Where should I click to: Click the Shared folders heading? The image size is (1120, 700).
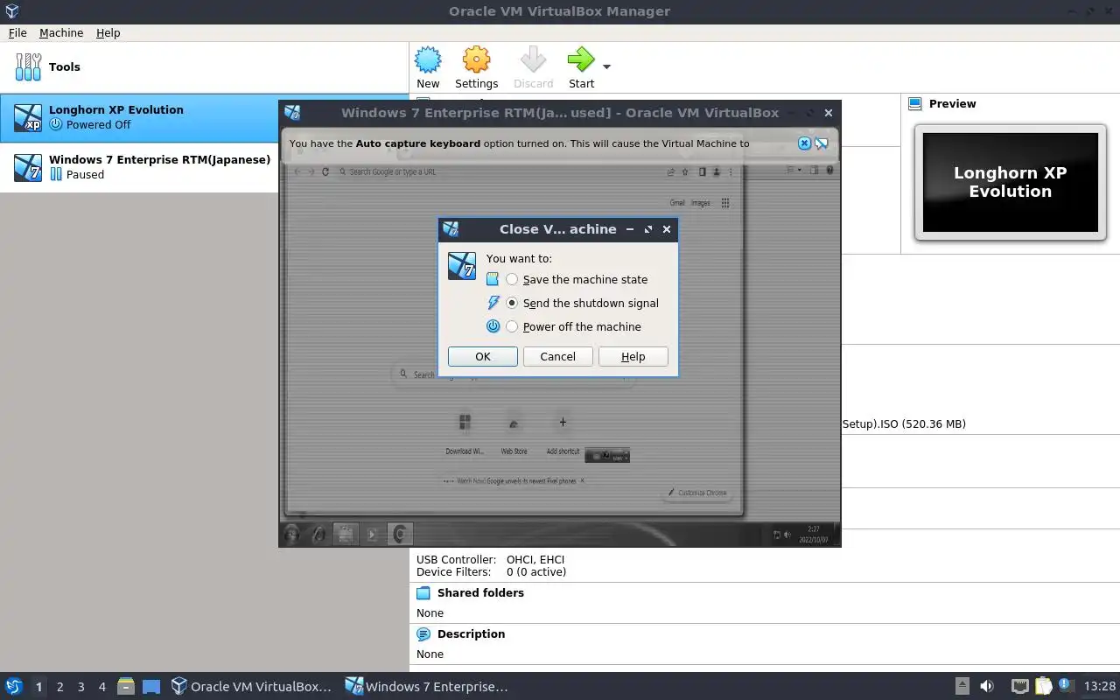(480, 592)
